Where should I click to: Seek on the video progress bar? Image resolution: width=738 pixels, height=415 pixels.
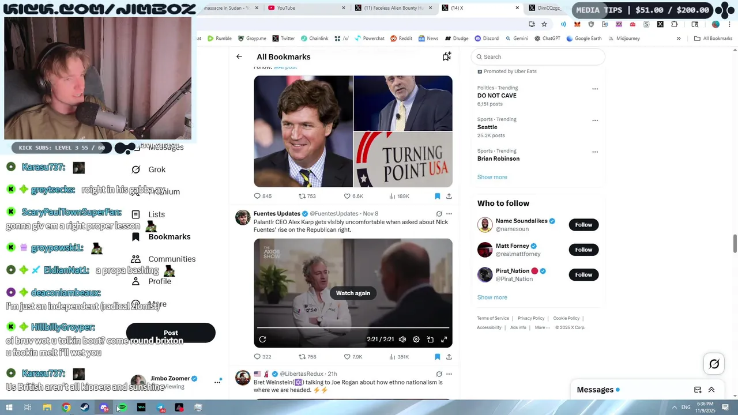(353, 328)
